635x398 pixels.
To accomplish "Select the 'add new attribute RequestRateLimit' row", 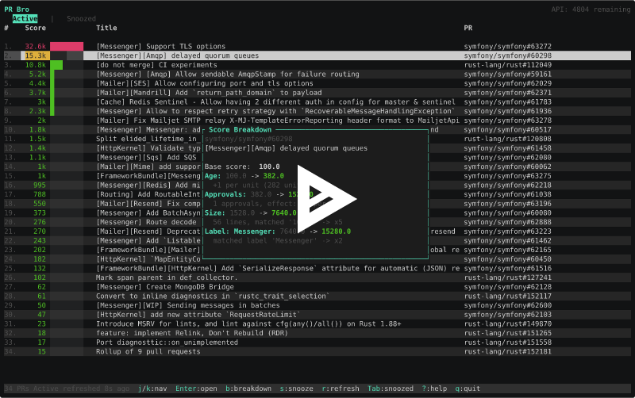I will 317,315.
